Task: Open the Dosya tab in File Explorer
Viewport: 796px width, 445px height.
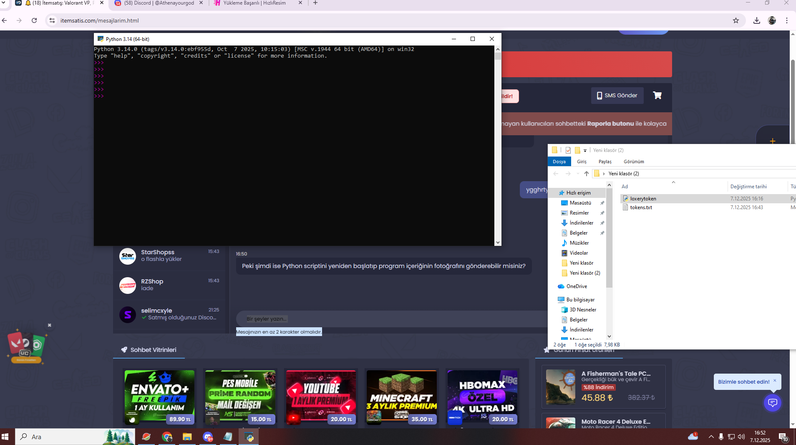Action: tap(559, 162)
